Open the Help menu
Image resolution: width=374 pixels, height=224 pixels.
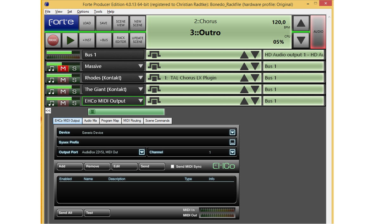point(111,11)
